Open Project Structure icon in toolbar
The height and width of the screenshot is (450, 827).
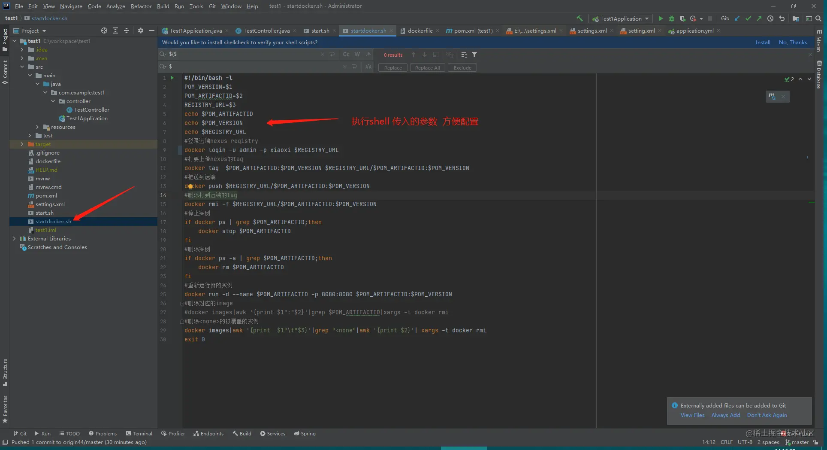[x=796, y=18]
